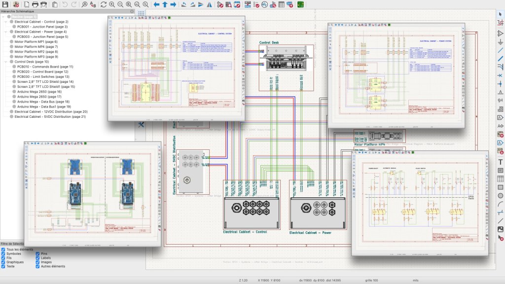505x284 pixels.
Task: Select the arrow selection tool
Action: pyautogui.click(x=500, y=15)
